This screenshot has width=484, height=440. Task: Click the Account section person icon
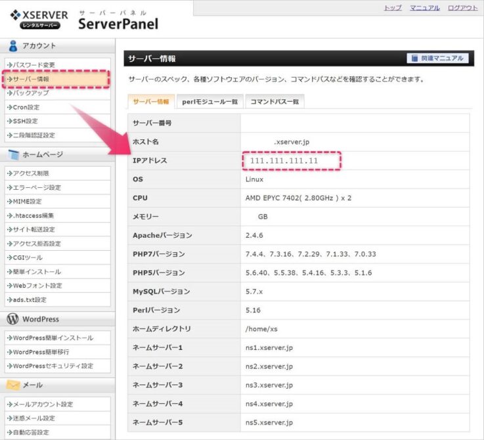click(13, 46)
